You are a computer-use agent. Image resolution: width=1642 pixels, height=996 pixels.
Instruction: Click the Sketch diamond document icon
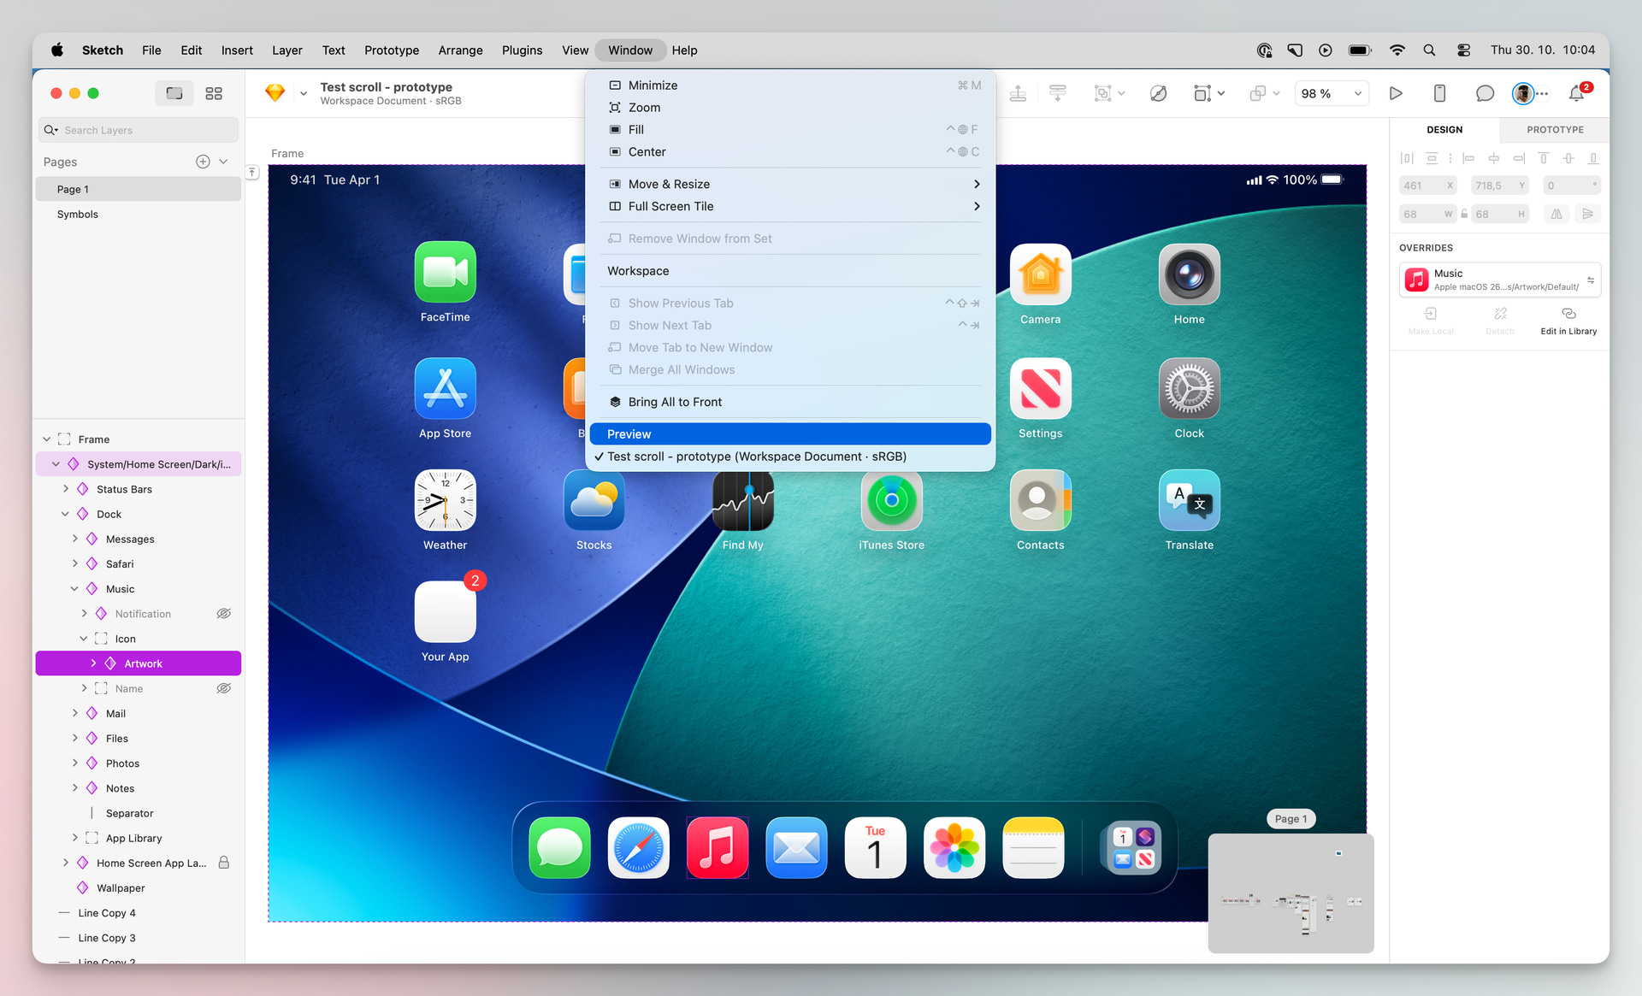[x=275, y=92]
